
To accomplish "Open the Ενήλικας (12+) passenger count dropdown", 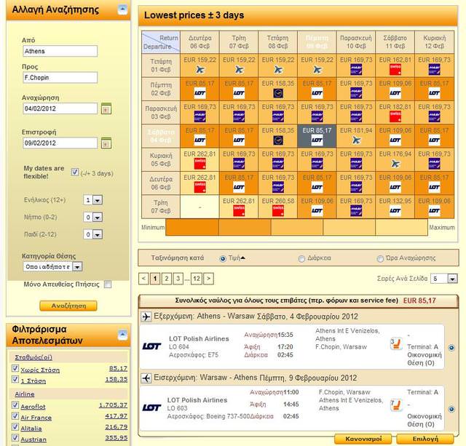I will (x=92, y=199).
